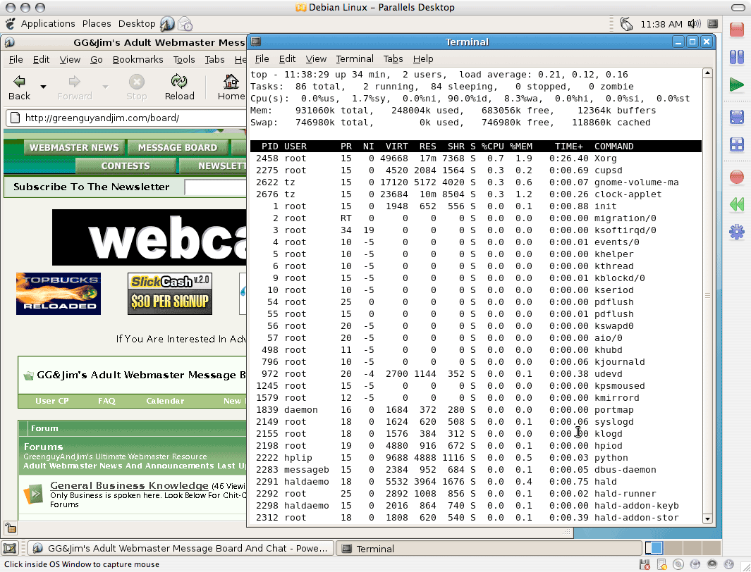Launch the Epiphany web browser panel icon

pos(167,24)
